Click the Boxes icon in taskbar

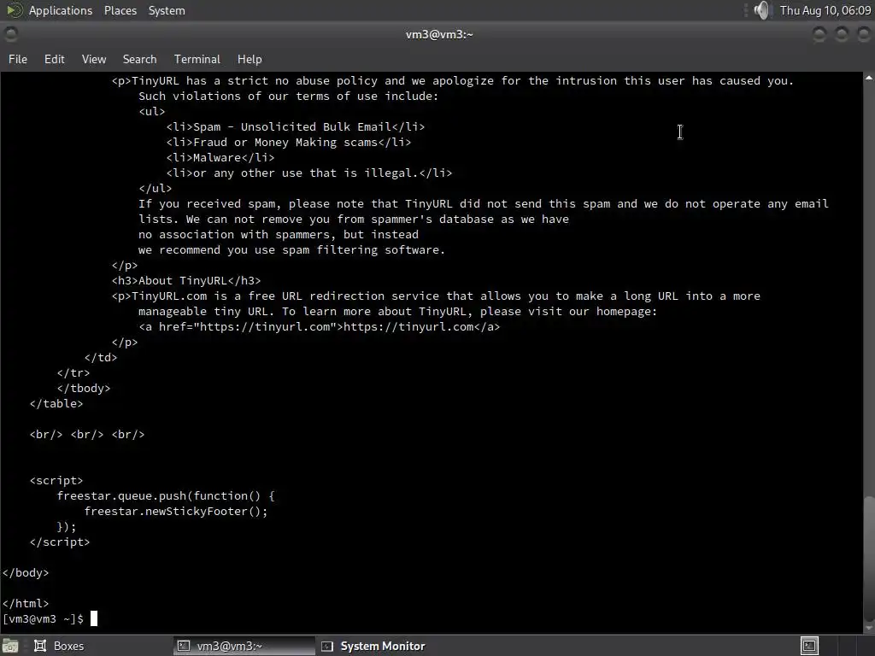(x=40, y=646)
